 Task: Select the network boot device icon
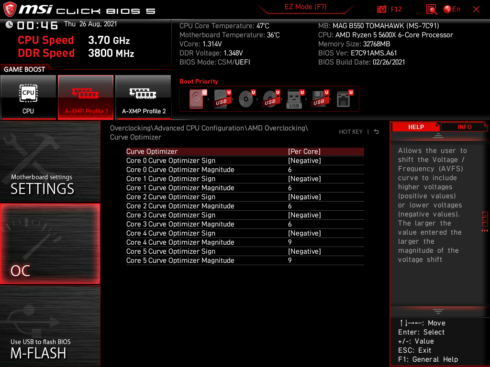[x=345, y=99]
